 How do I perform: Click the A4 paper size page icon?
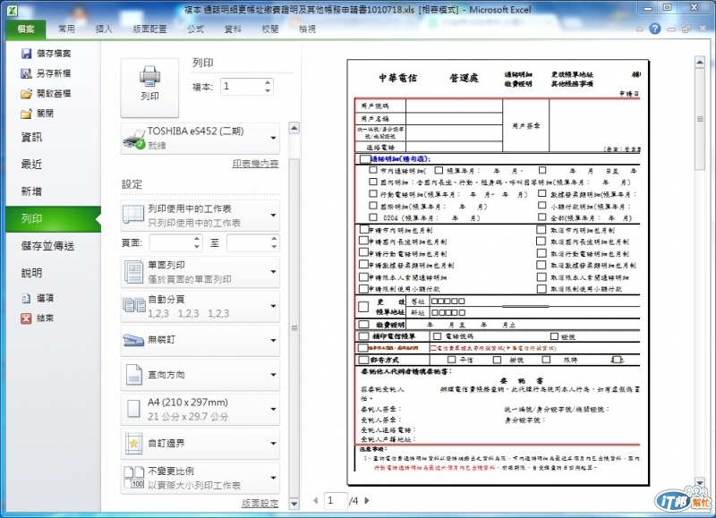click(x=133, y=409)
